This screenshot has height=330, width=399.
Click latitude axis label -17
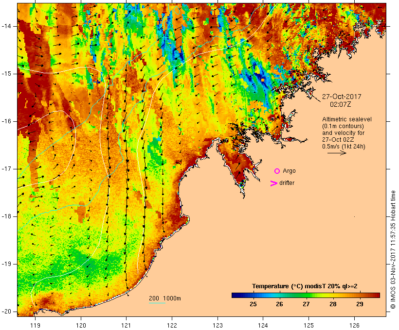click(6, 169)
